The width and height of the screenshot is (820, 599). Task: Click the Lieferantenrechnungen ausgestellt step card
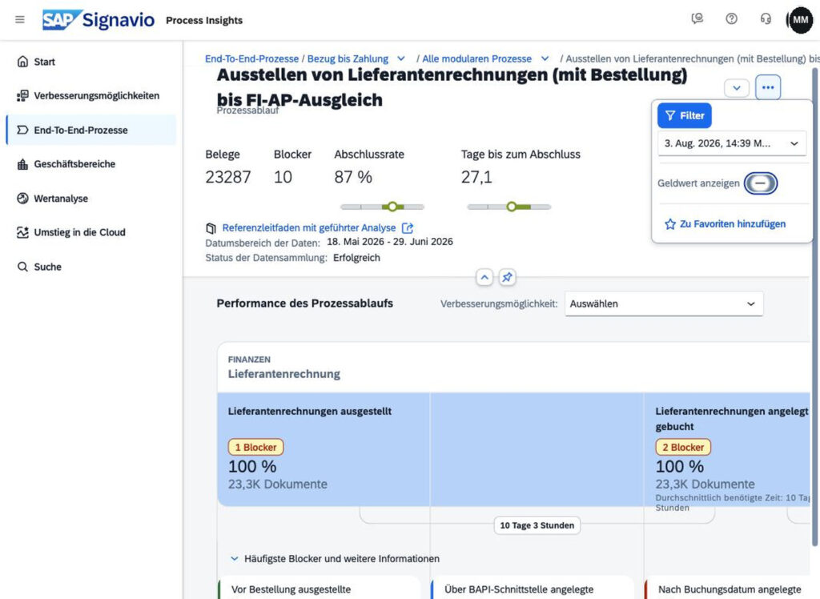coord(324,449)
